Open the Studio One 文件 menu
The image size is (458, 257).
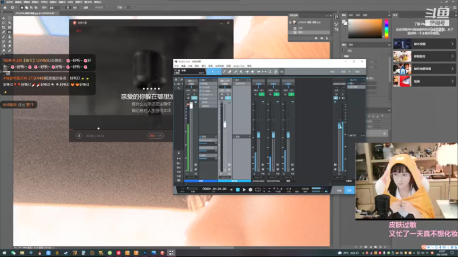coord(177,66)
